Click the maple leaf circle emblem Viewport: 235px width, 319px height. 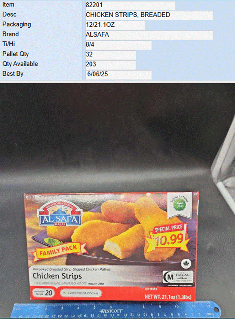186,264
